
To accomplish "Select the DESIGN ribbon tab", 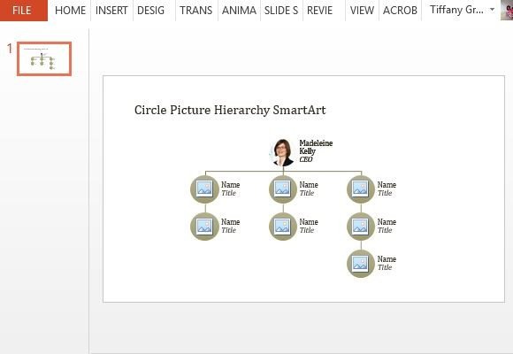I will pyautogui.click(x=151, y=10).
